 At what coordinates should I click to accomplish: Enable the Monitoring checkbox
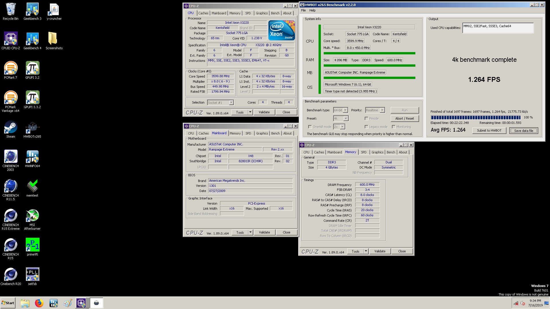pos(394,127)
